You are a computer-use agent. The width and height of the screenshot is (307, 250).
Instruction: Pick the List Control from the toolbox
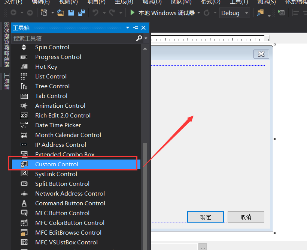[50, 76]
